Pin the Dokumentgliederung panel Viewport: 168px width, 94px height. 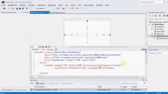25,13
